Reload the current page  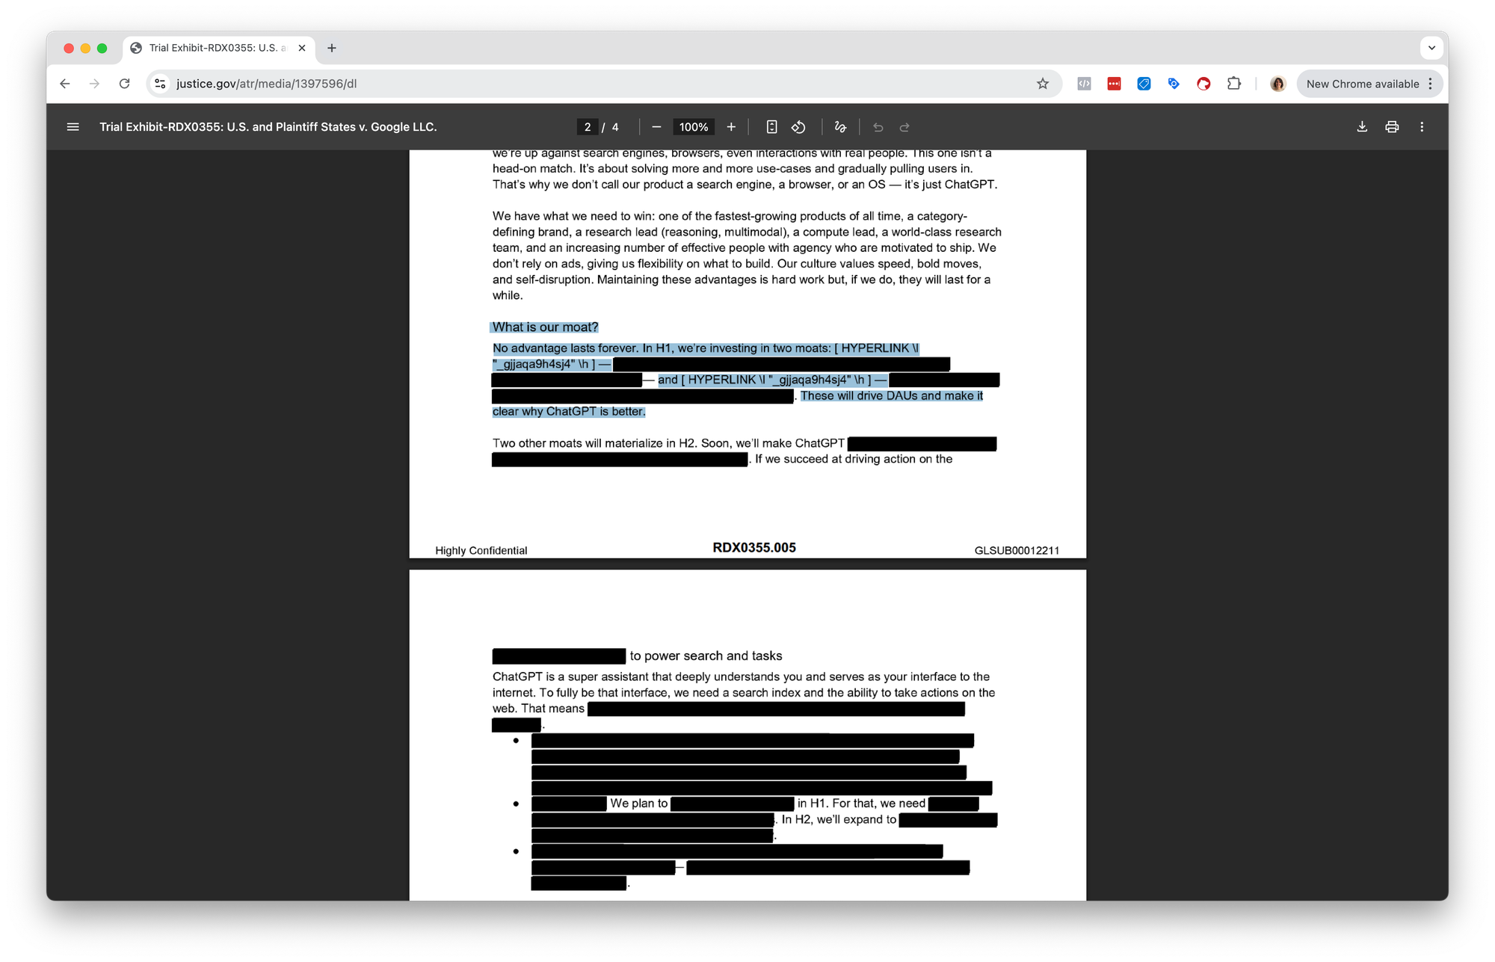pyautogui.click(x=125, y=84)
